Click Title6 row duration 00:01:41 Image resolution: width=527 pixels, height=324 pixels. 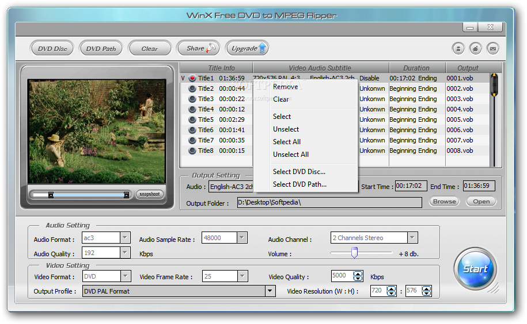[x=232, y=130]
